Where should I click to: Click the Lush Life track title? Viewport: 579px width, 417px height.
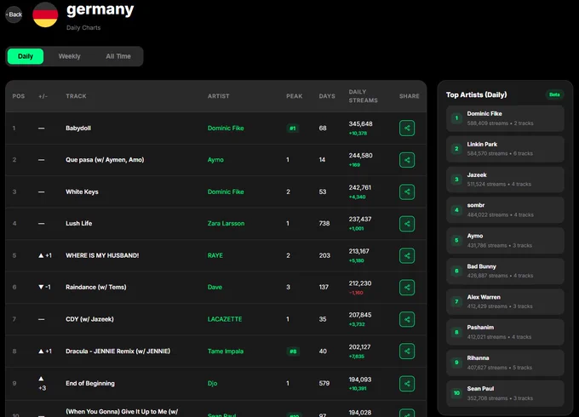click(x=79, y=224)
